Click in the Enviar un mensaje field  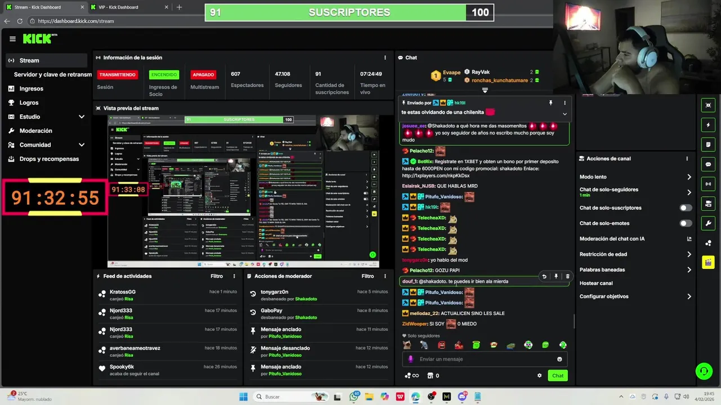(484, 359)
